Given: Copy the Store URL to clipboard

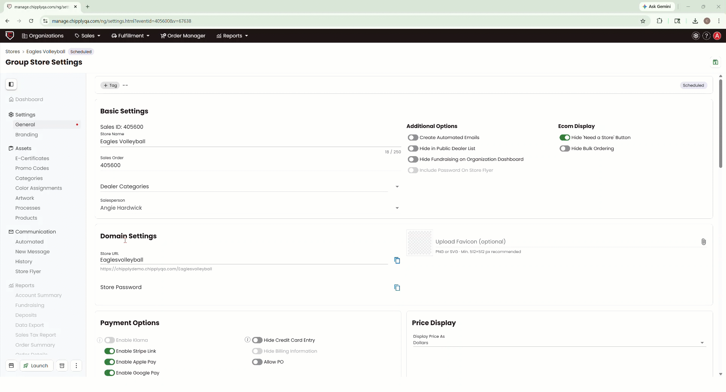Looking at the screenshot, I should [397, 260].
